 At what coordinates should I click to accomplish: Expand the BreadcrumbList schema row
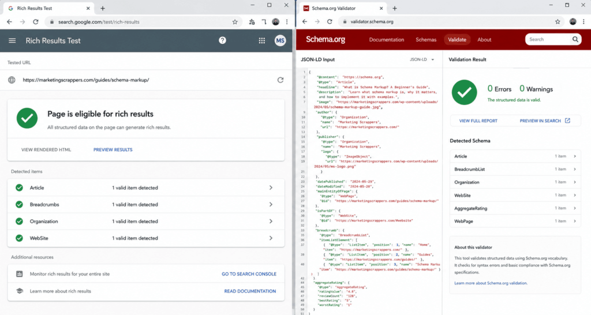(515, 169)
